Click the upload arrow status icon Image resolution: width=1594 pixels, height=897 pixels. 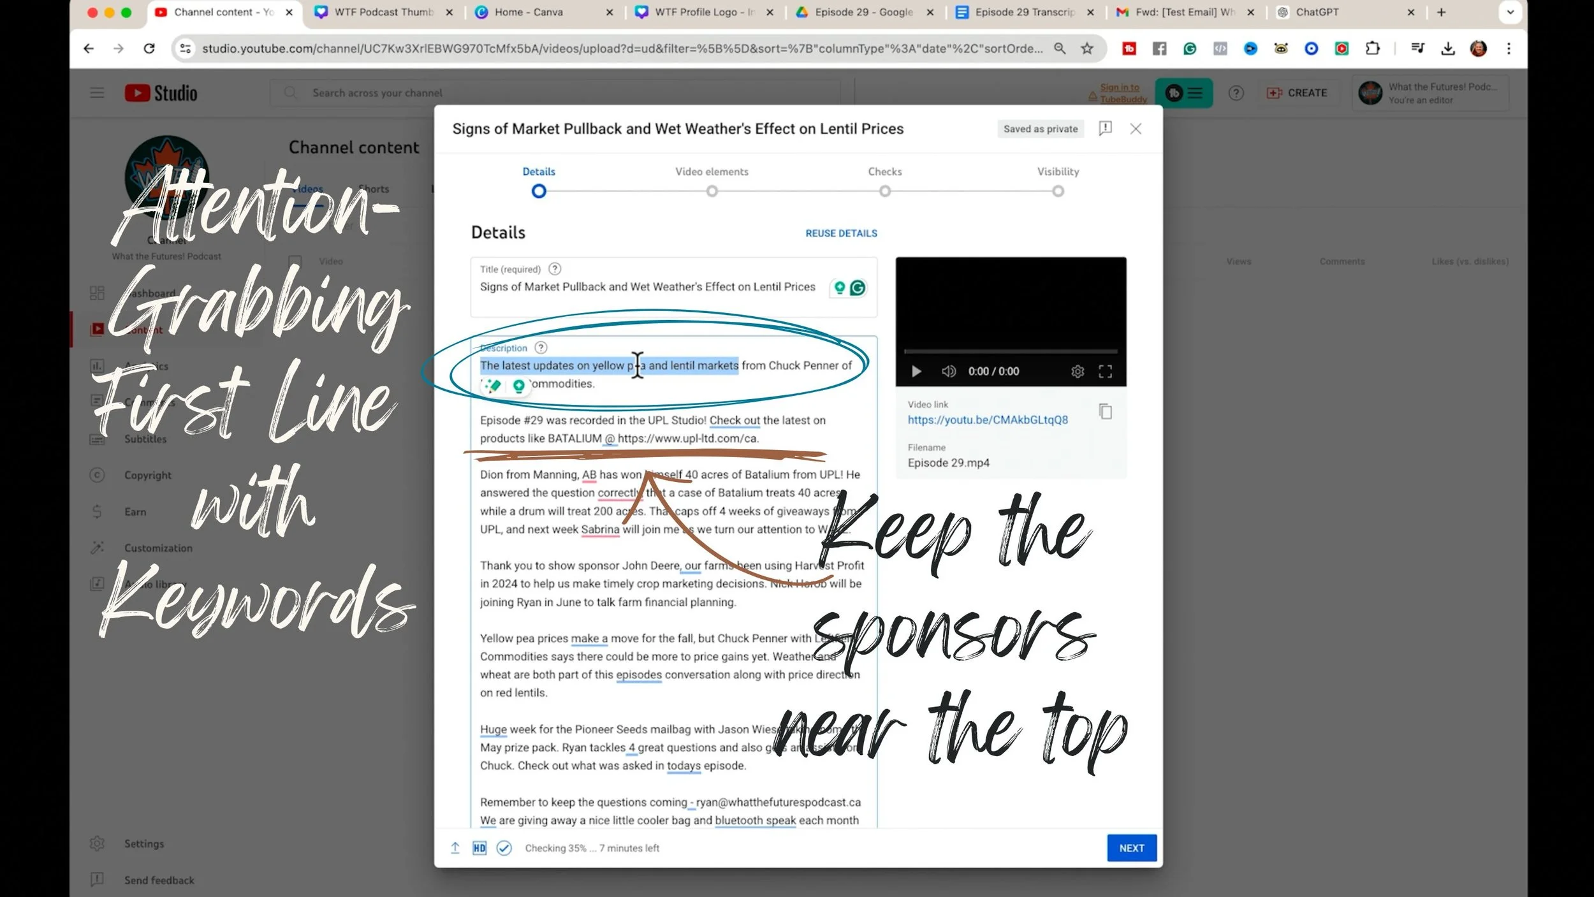455,848
